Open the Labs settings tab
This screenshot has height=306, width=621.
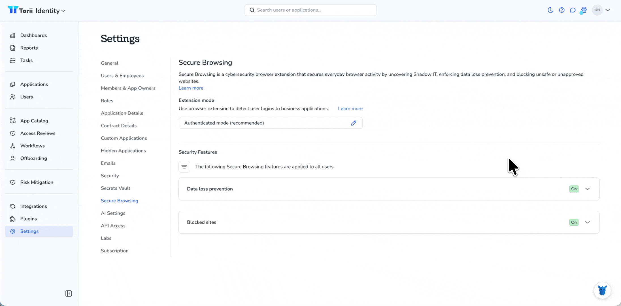(106, 238)
